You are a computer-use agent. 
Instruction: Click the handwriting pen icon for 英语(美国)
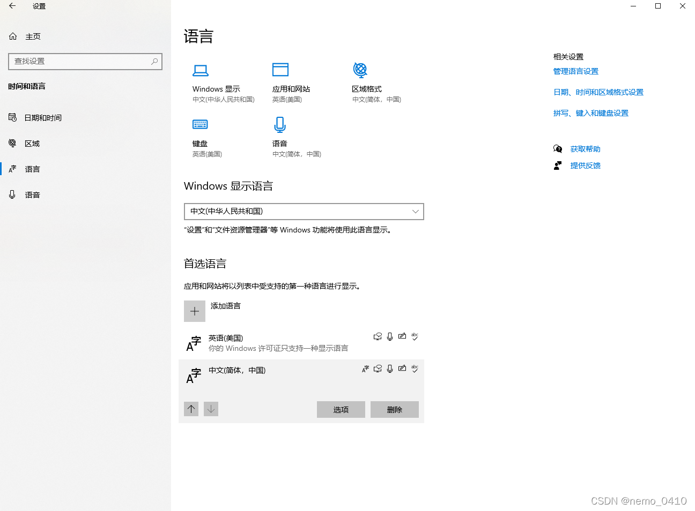tap(402, 336)
